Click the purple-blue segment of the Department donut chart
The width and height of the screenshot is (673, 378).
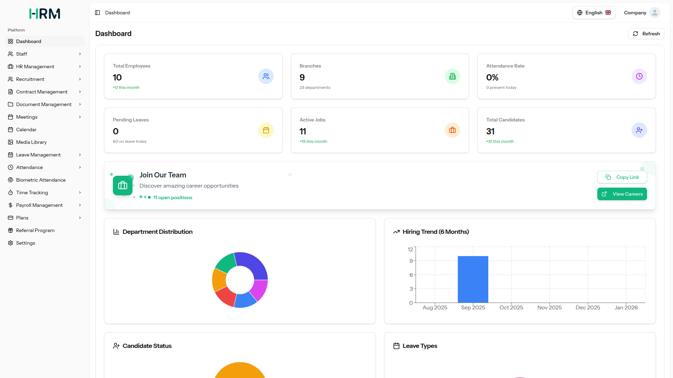point(253,264)
